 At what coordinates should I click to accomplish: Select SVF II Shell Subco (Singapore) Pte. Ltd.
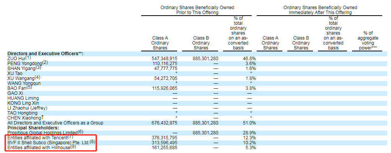click(x=51, y=143)
